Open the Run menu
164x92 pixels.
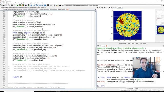[x=16, y=3]
